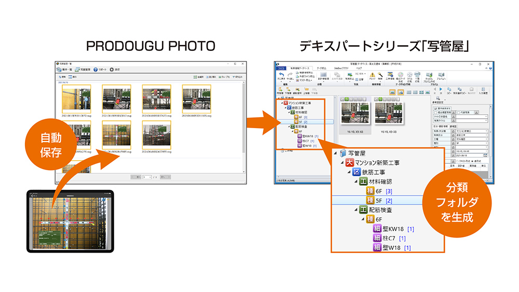519x292 pixels.
Task: Switch to データ取込 ribbon tab
Action: (x=322, y=68)
